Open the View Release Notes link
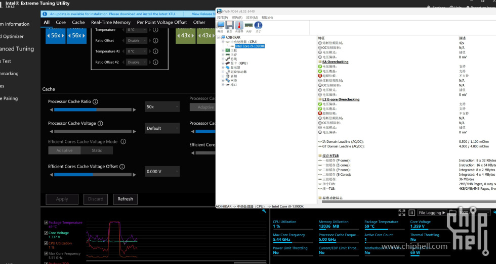This screenshot has width=496, height=264. 203,14
